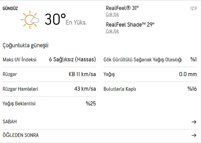Expand the ÖĞLEDEN SONRA section row

tap(100, 135)
